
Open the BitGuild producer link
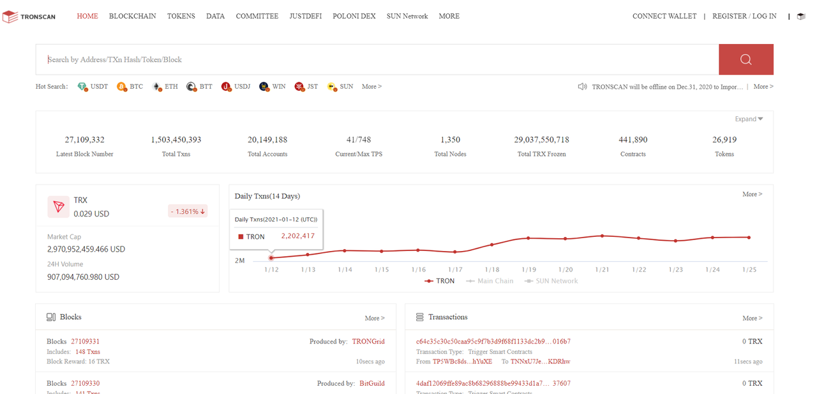coord(372,384)
